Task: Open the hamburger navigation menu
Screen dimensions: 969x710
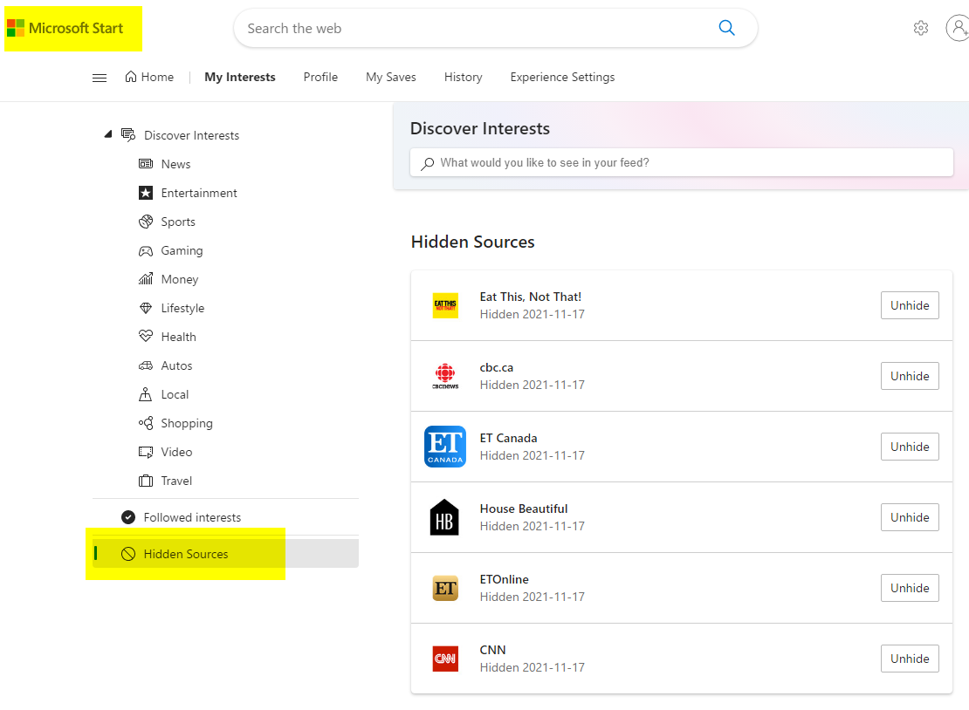Action: coord(100,78)
